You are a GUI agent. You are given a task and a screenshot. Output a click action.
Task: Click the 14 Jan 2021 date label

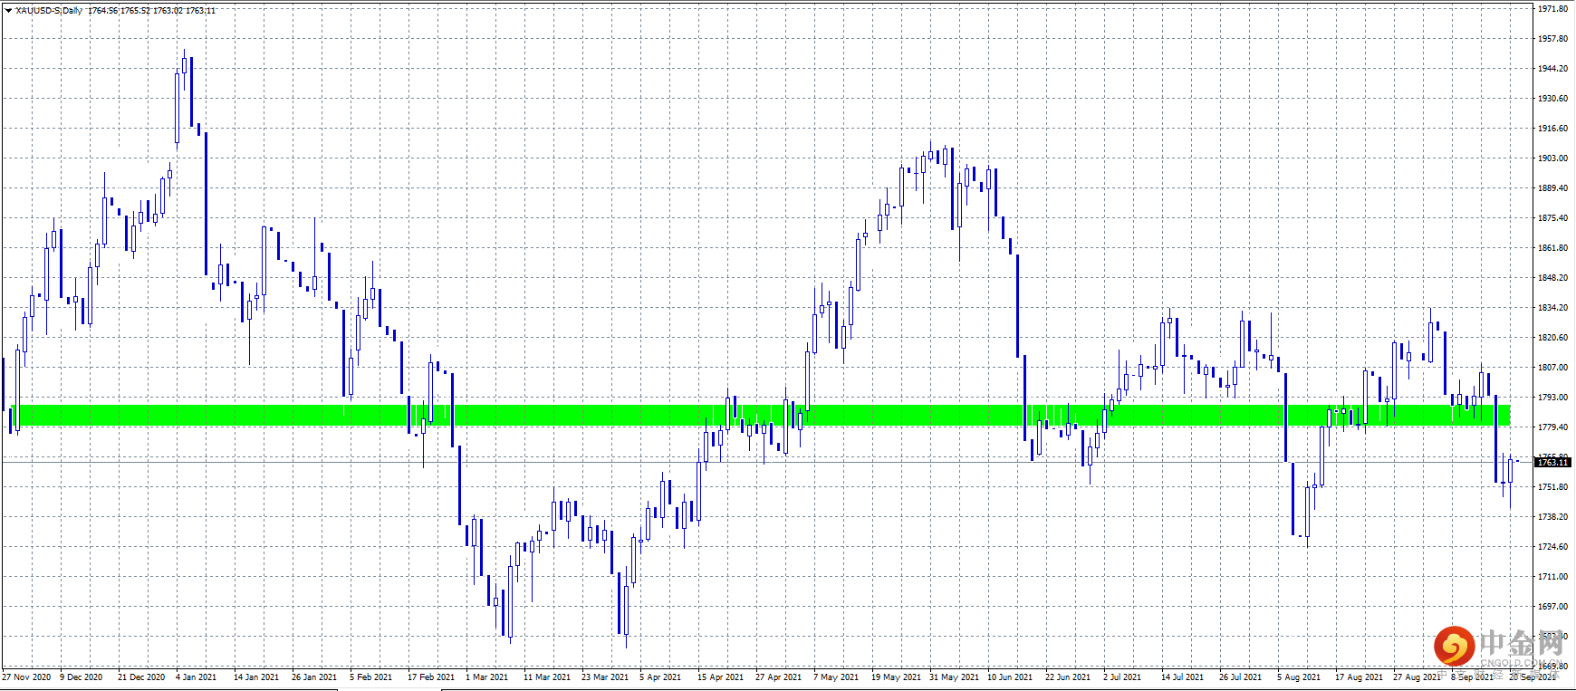point(256,677)
